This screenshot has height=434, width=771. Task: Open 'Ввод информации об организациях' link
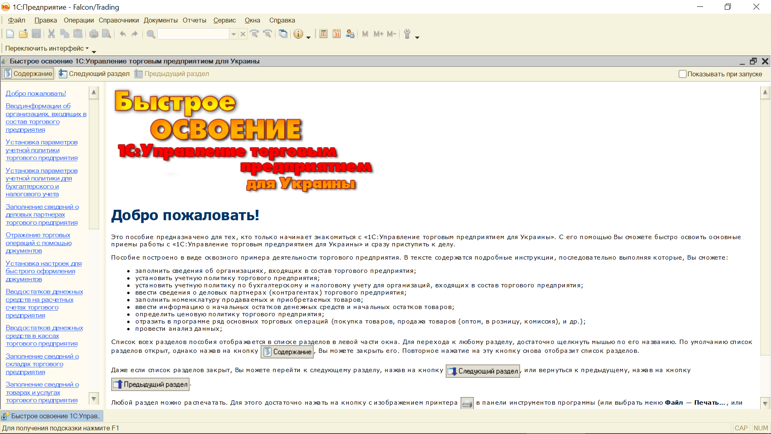[46, 118]
